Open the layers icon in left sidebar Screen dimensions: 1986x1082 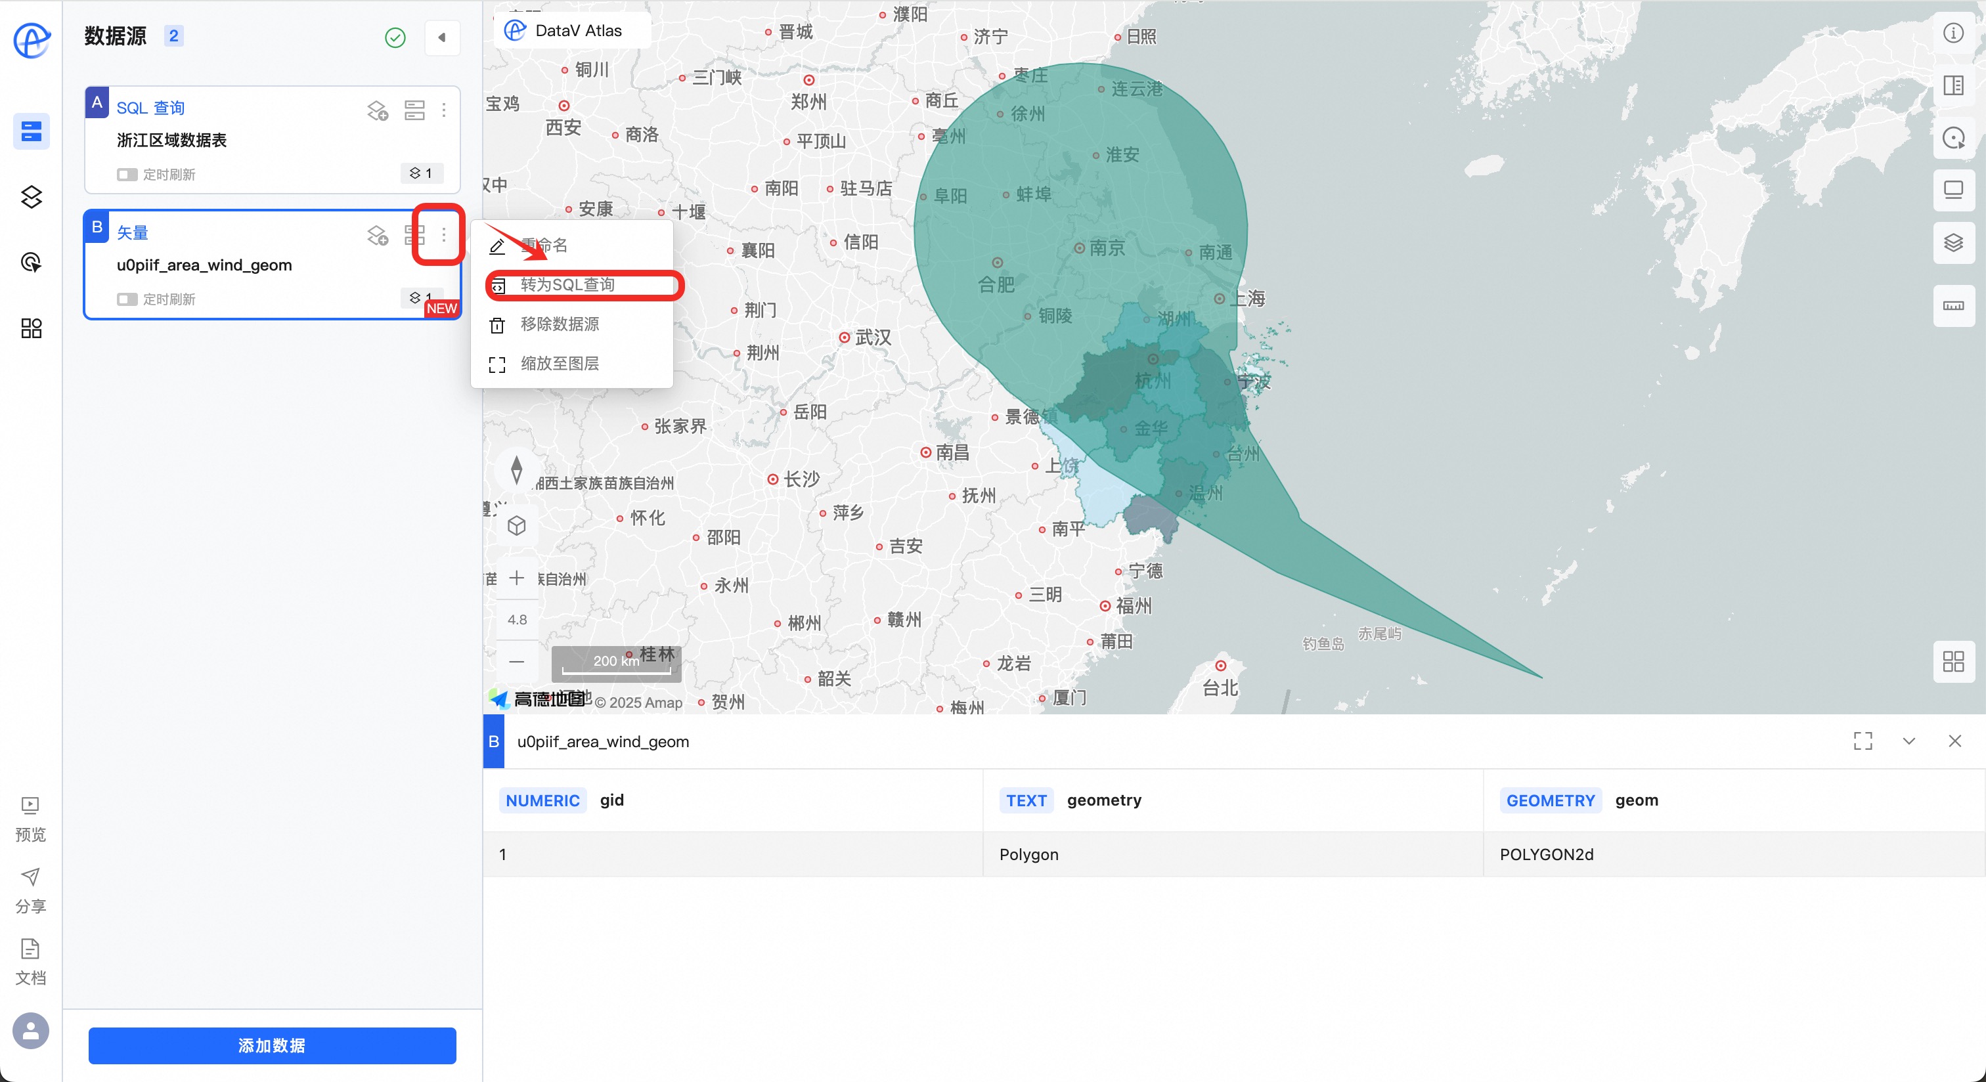coord(31,197)
